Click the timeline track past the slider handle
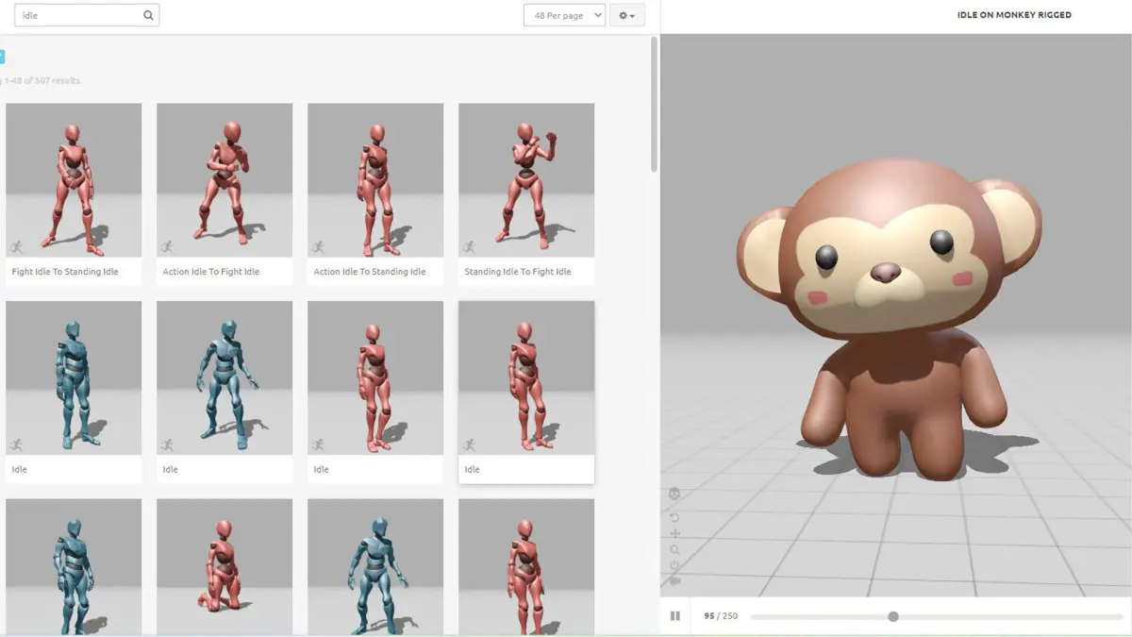Screen dimensions: 1132x637 [x=1009, y=616]
